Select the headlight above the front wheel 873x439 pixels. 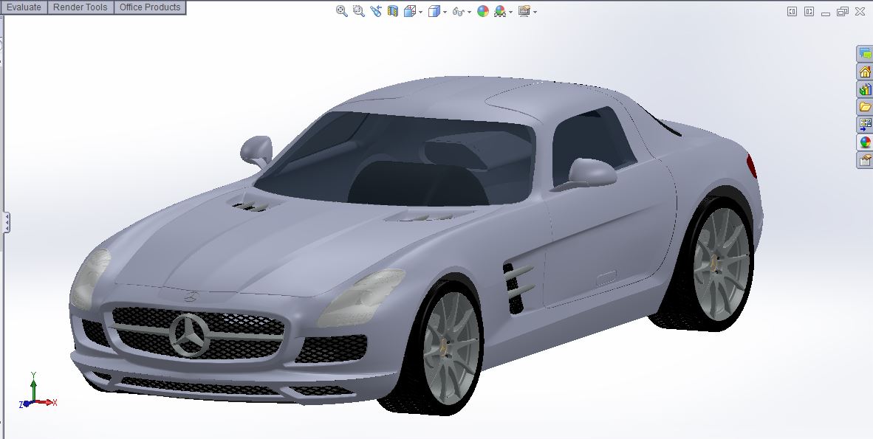coord(362,297)
